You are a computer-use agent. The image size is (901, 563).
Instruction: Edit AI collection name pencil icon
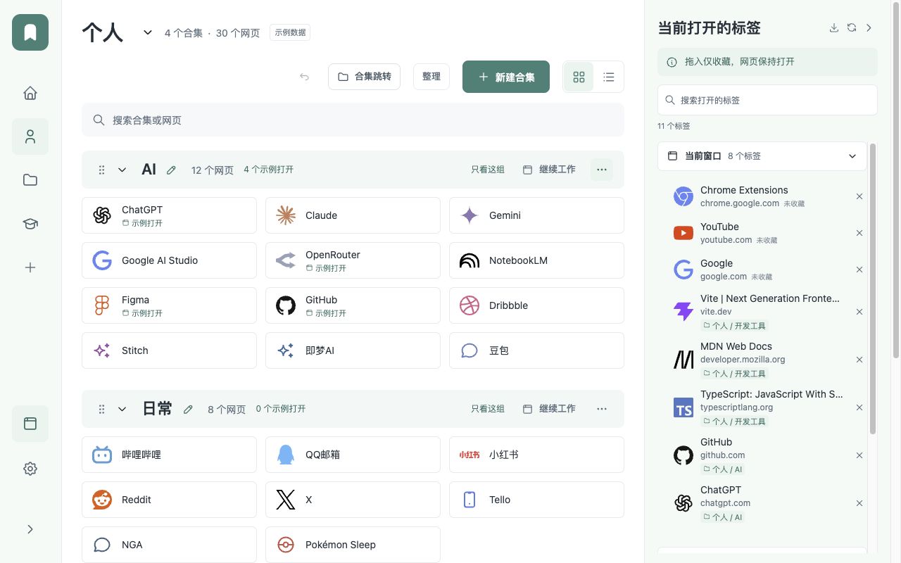click(x=171, y=170)
